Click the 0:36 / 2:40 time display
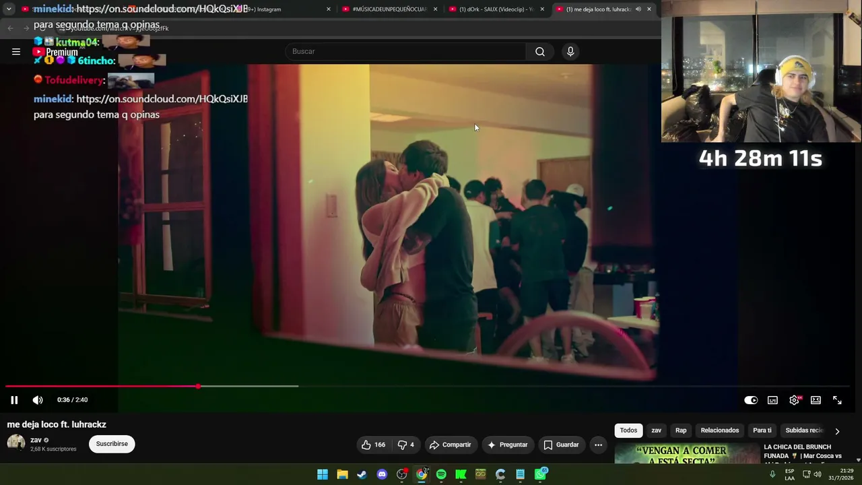 [x=72, y=400]
